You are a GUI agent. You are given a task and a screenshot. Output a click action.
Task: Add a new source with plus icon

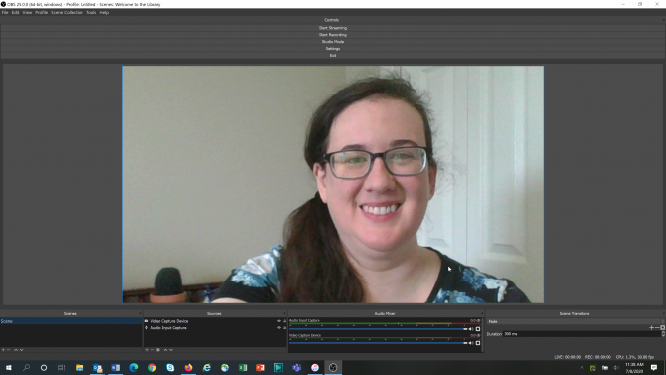pos(147,350)
